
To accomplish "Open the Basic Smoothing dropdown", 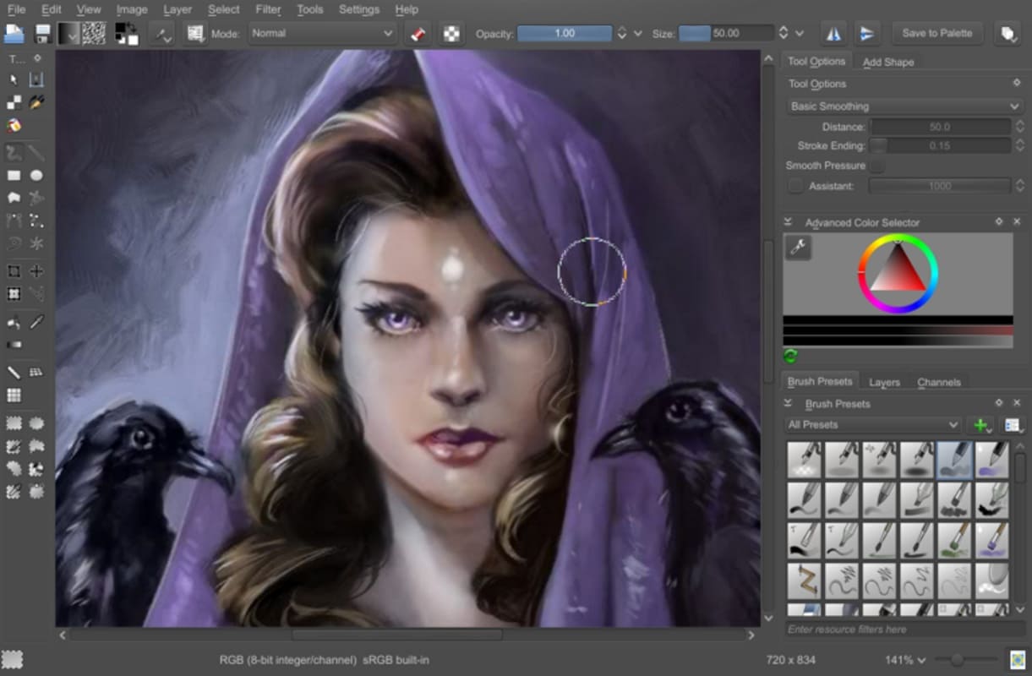I will click(x=904, y=106).
